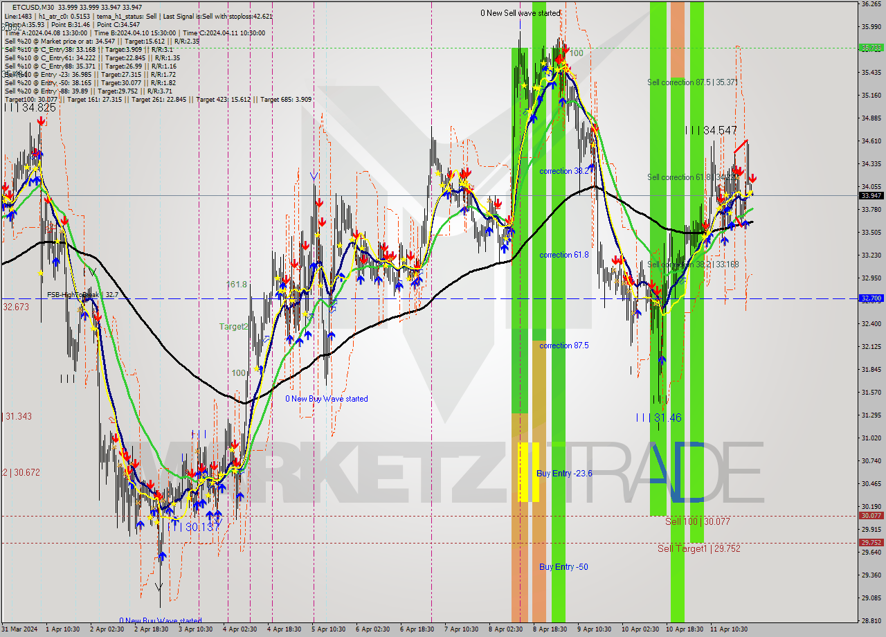Click the 161.8 Fibonacci label
Image resolution: width=886 pixels, height=637 pixels.
tap(237, 285)
